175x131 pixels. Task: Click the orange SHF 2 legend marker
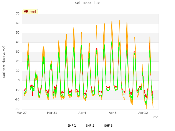click(x=82, y=126)
